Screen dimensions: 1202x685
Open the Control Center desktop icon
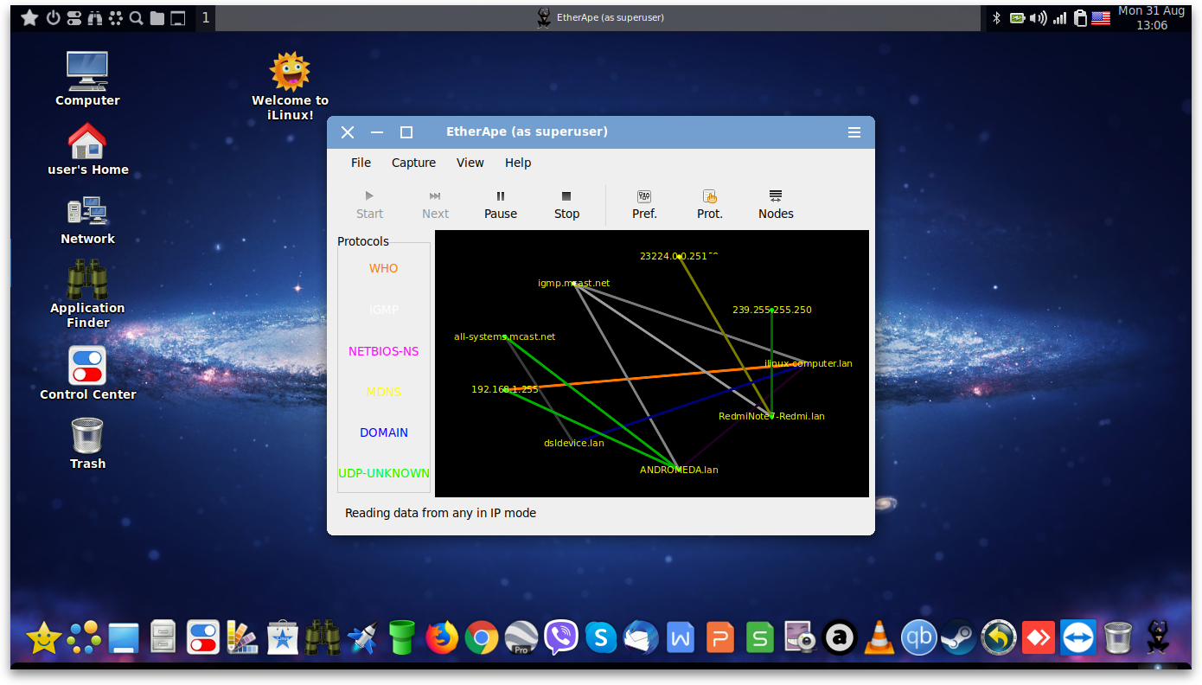[87, 373]
